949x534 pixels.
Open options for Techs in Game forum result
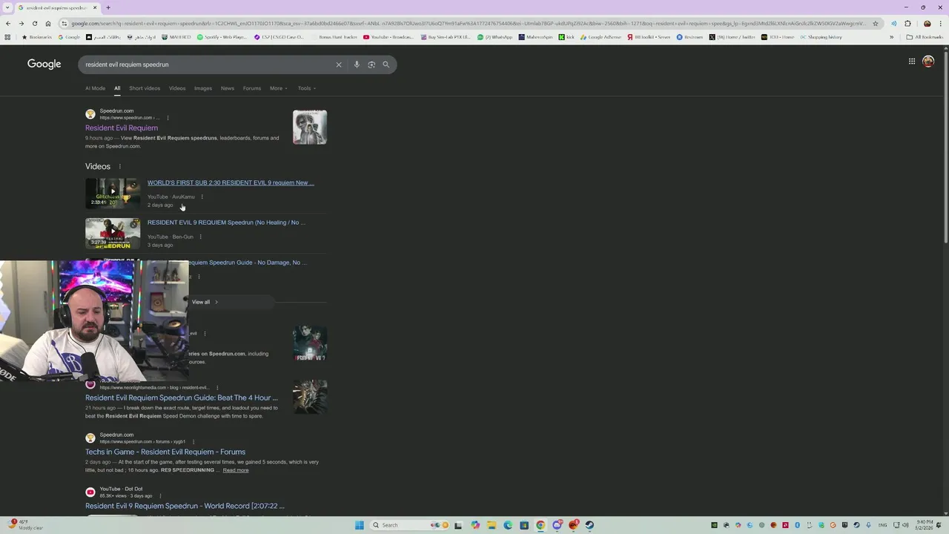[194, 442]
